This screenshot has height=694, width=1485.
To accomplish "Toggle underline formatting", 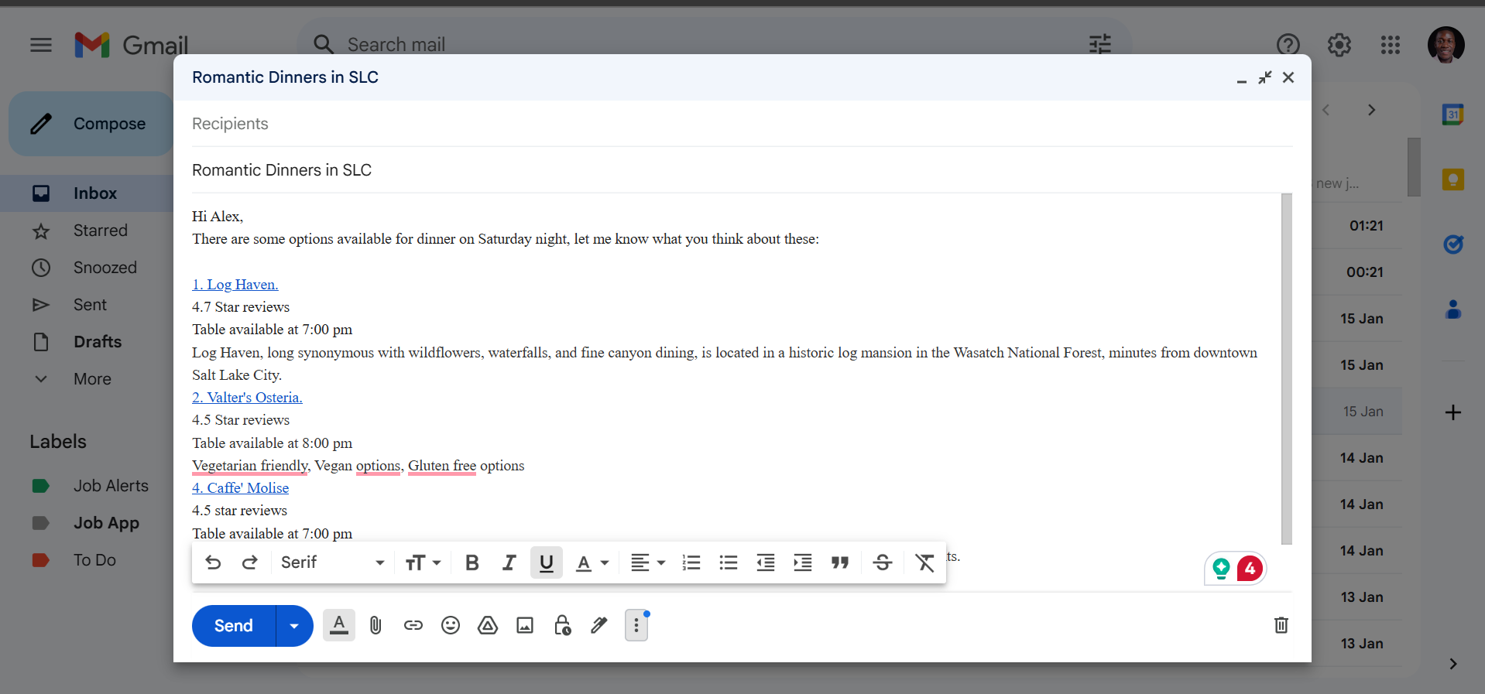I will (x=547, y=562).
